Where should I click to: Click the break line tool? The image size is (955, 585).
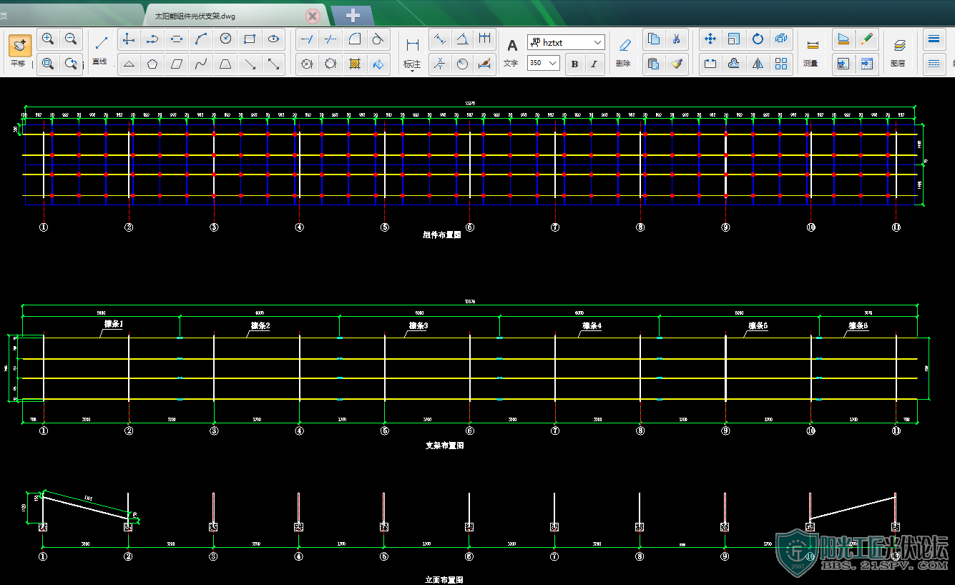tap(330, 39)
